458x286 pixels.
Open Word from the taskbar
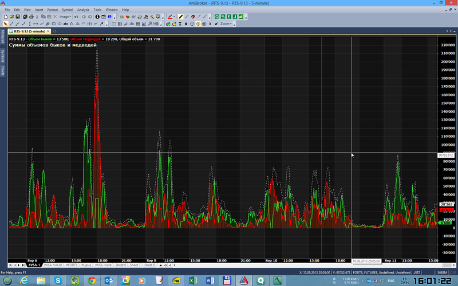(x=210, y=280)
